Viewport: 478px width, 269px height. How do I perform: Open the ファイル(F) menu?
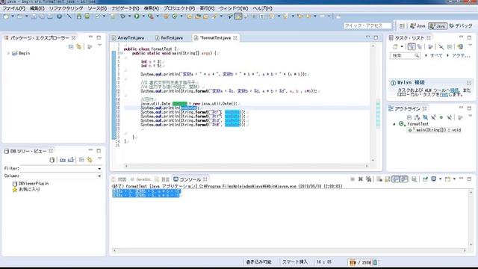click(x=13, y=8)
